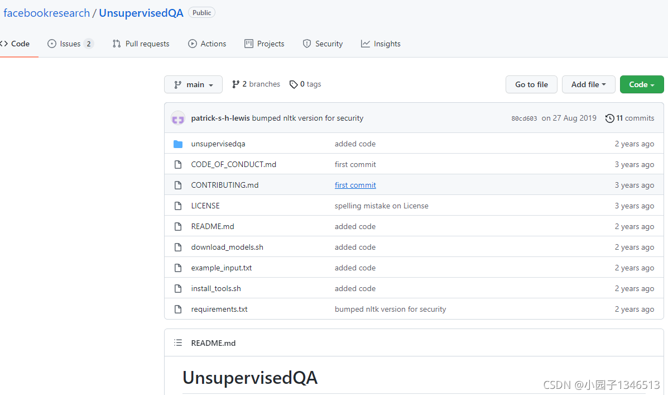Click the Public visibility label

tap(201, 13)
